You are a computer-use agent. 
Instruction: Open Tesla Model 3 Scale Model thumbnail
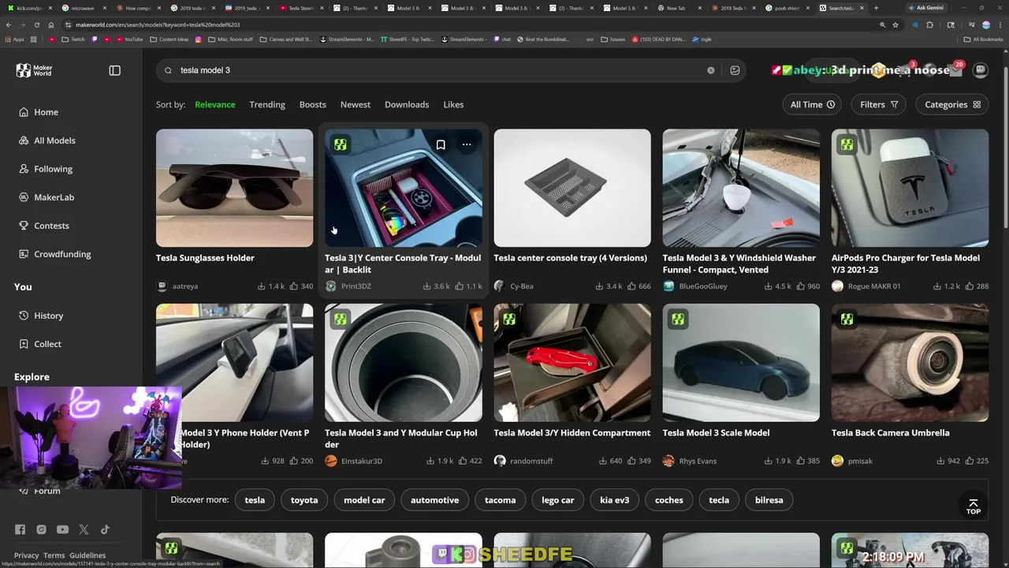coord(741,363)
